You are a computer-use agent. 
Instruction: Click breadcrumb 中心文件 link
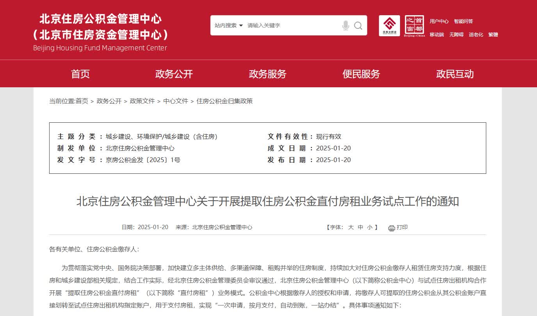[176, 101]
